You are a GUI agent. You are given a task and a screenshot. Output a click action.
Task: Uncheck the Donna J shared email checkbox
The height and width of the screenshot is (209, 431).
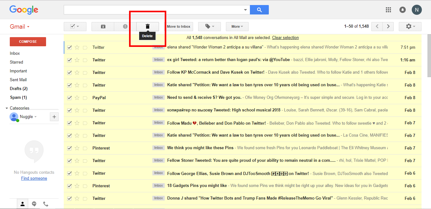point(69,198)
